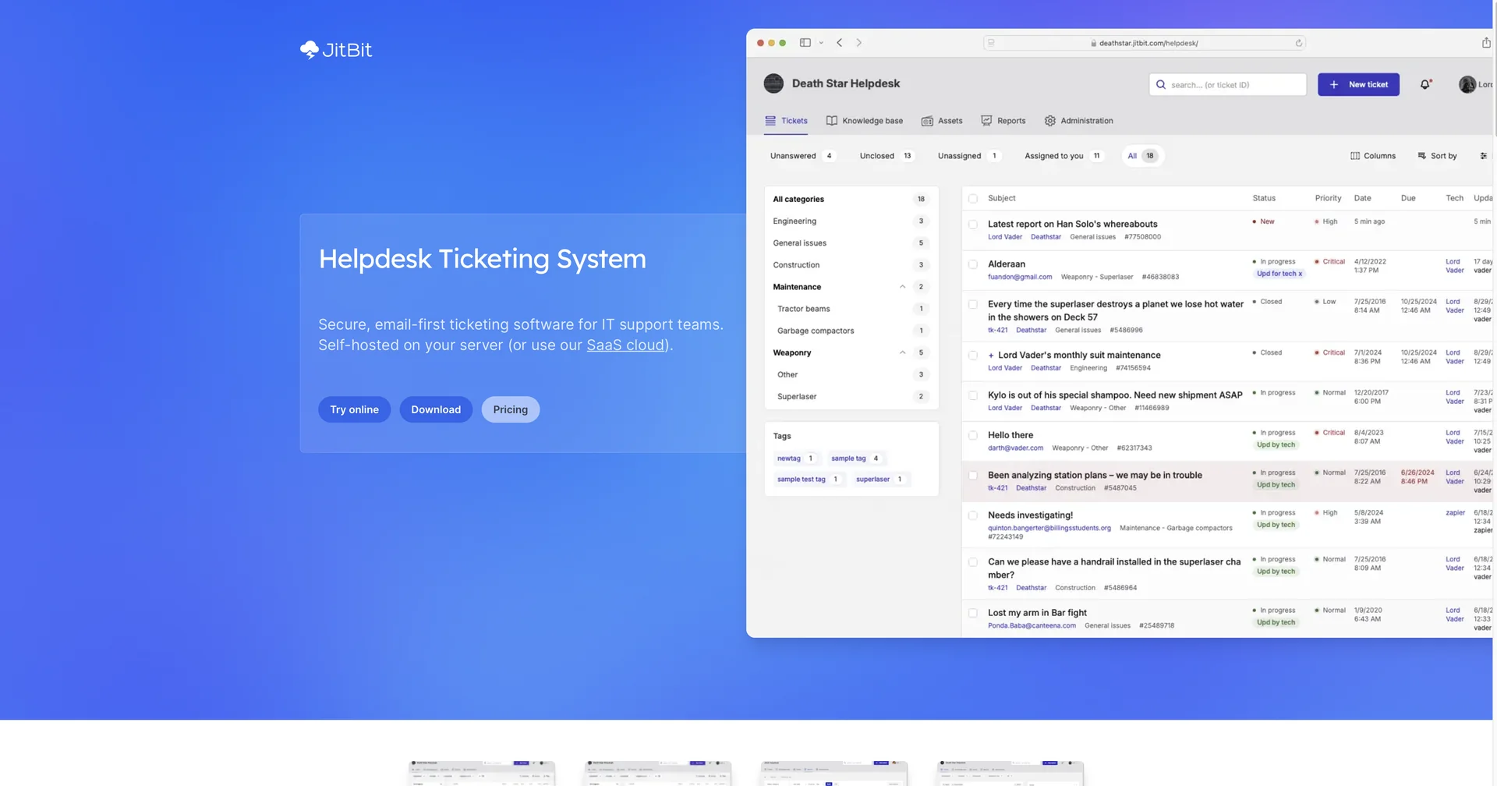Click the search bar for ticket ID
This screenshot has width=1497, height=786.
(x=1227, y=84)
